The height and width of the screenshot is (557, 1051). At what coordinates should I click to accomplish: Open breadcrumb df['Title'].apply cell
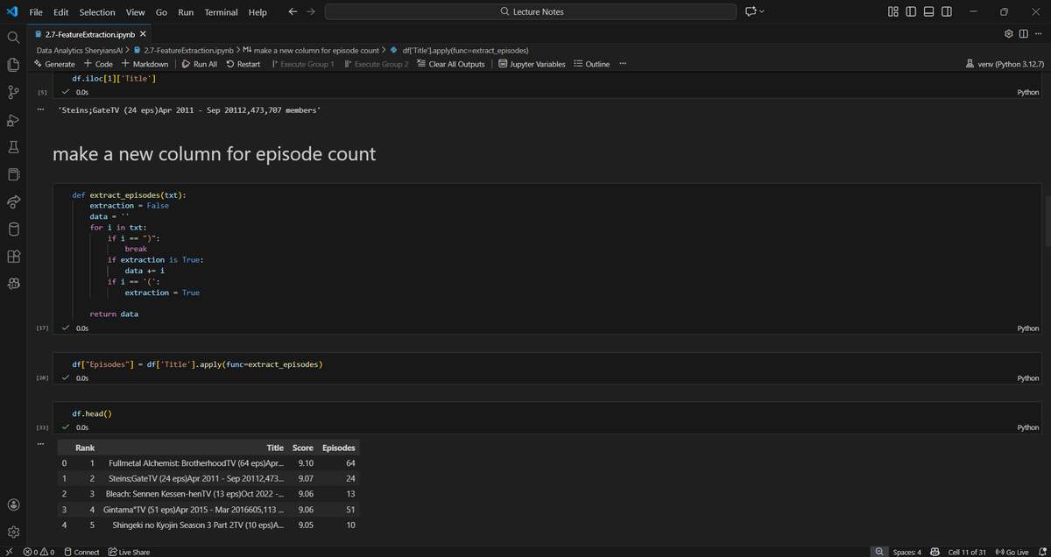(x=458, y=50)
